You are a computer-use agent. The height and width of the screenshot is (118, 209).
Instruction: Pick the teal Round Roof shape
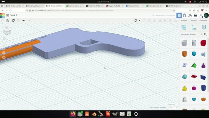[185, 77]
